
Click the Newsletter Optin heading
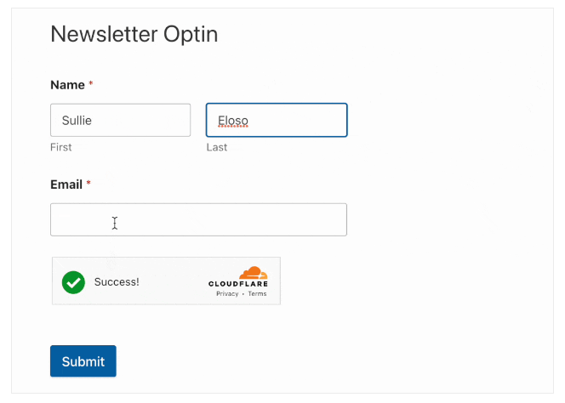[134, 34]
